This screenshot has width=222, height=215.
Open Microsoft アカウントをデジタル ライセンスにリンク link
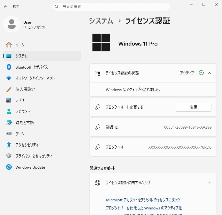[x=143, y=200]
